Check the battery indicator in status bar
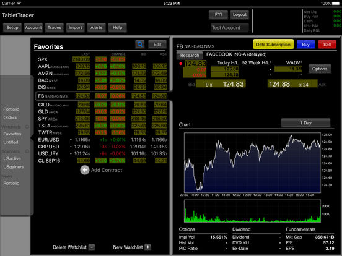342x256 pixels. click(335, 4)
